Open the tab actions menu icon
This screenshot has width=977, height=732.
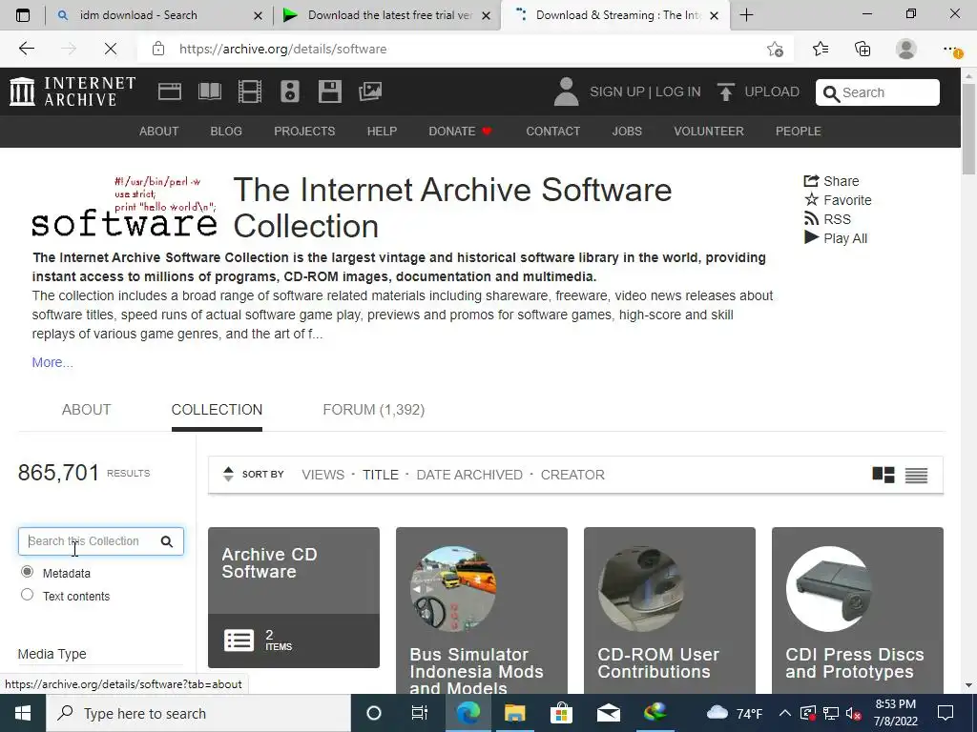23,15
